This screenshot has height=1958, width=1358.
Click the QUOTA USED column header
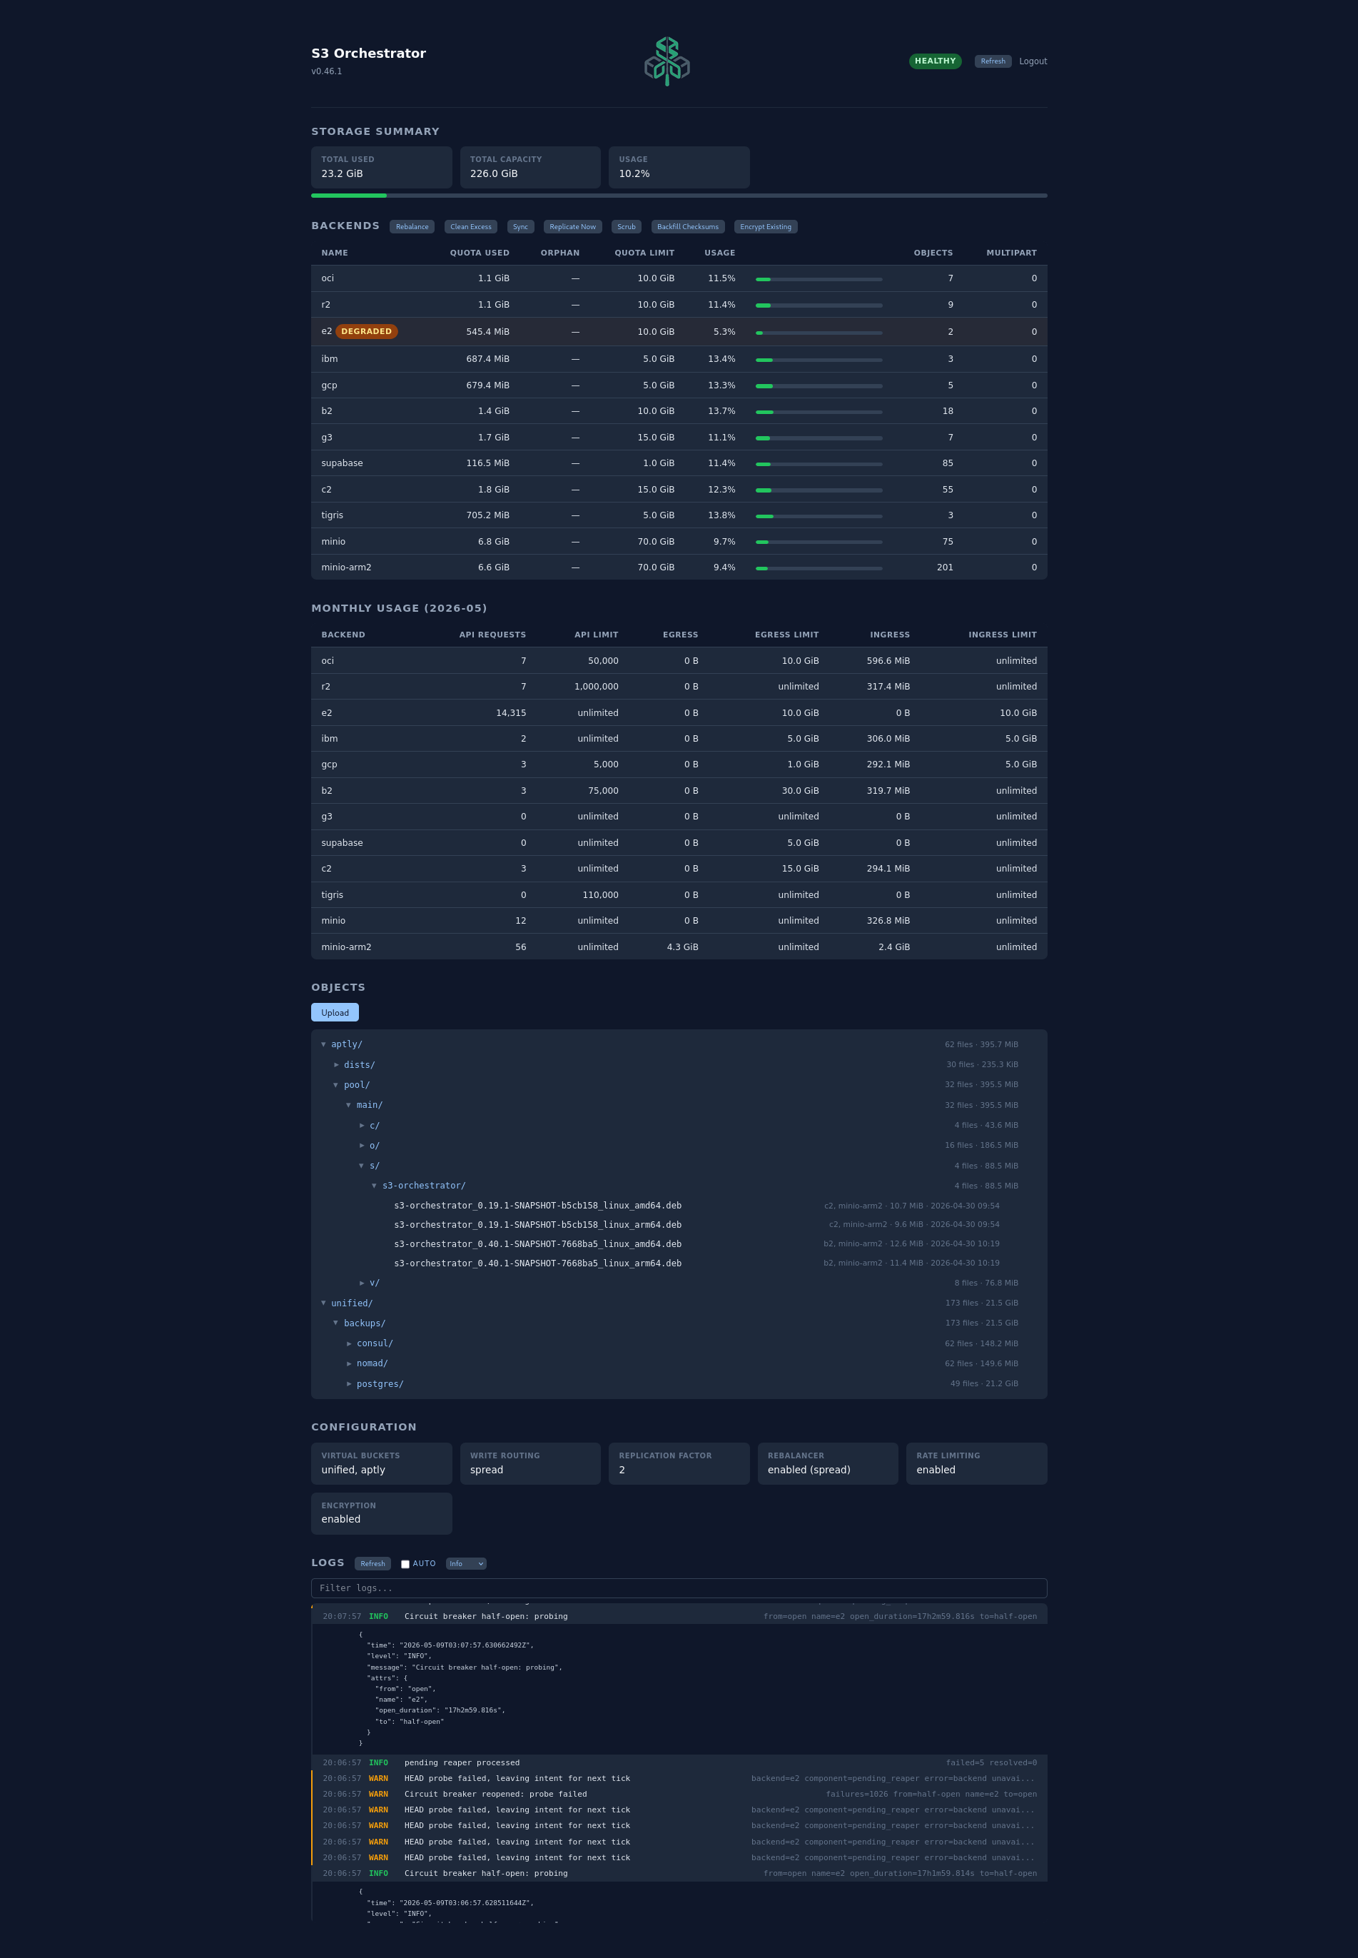click(479, 253)
